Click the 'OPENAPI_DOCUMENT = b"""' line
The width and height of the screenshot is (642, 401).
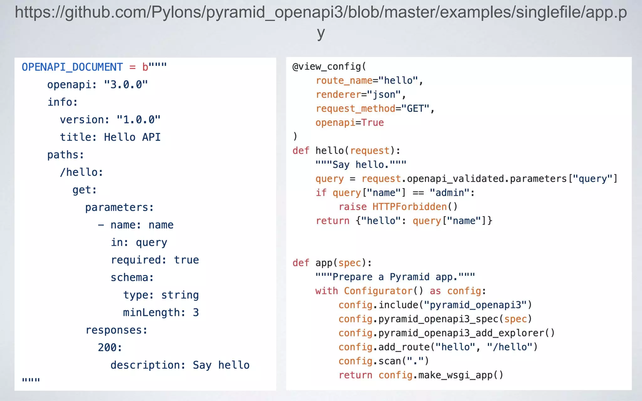(x=94, y=67)
